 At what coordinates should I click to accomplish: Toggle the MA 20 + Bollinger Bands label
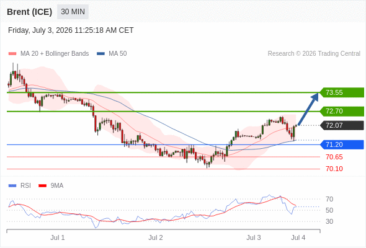coord(55,54)
